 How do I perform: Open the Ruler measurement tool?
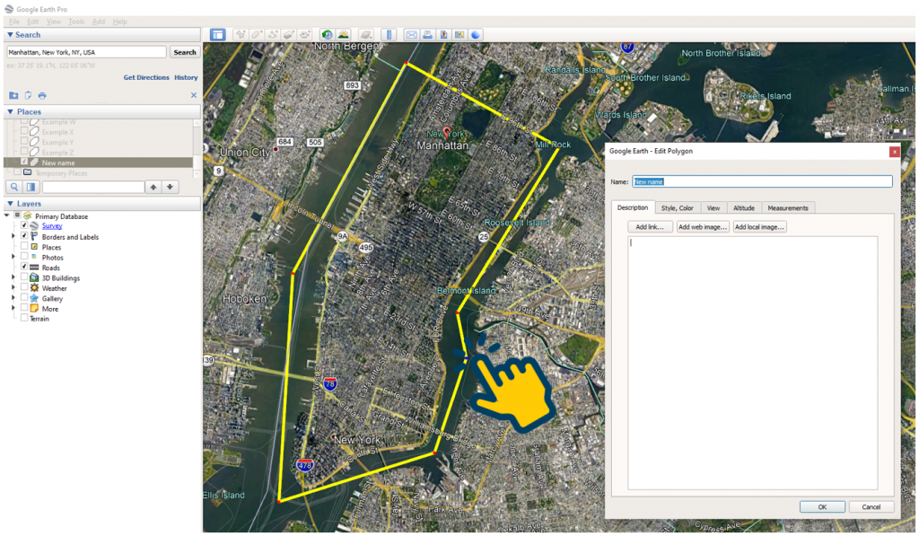(x=389, y=34)
